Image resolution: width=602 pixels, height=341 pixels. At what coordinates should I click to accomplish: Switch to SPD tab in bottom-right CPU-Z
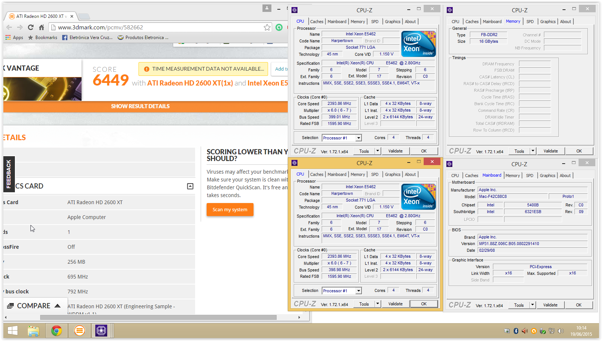click(x=529, y=176)
